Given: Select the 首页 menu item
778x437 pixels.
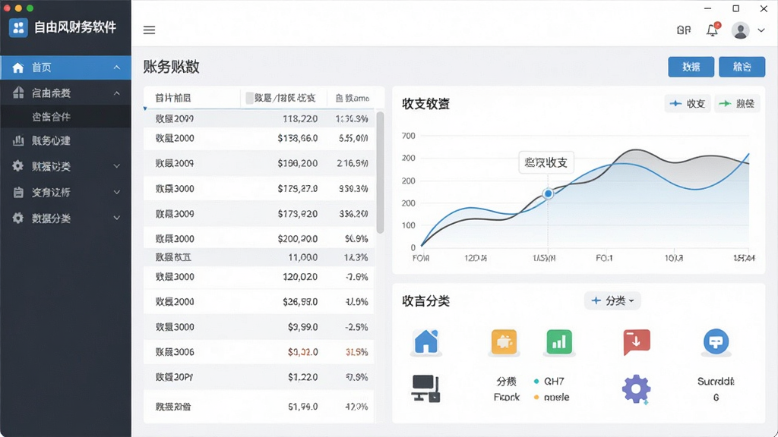Looking at the screenshot, I should pyautogui.click(x=65, y=68).
